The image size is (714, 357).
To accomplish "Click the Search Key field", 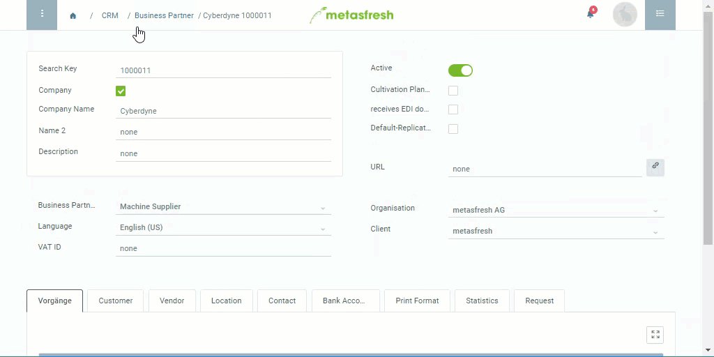I will [223, 70].
